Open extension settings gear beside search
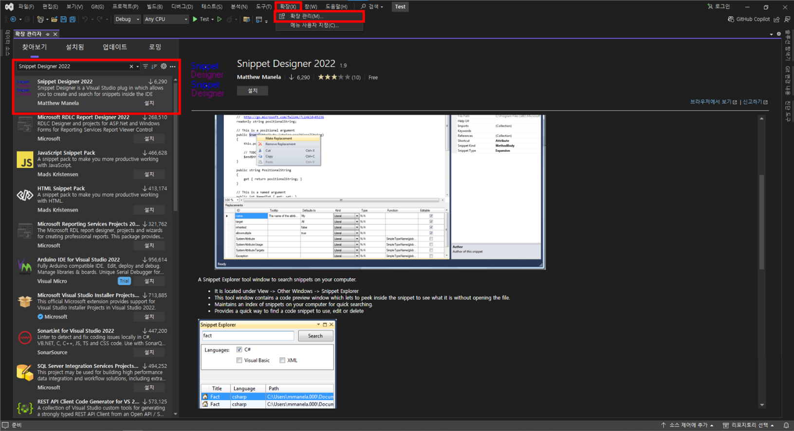 pyautogui.click(x=164, y=67)
